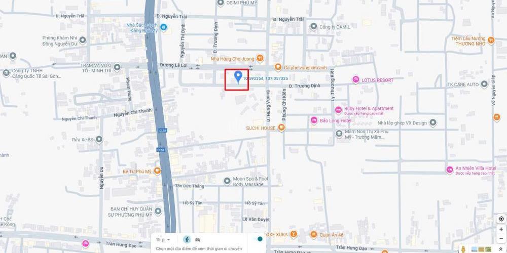Select Nhà Hàng Cho Jeong restaurant marker
The image size is (507, 253).
pos(260,58)
